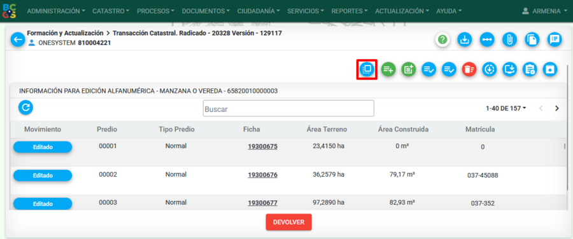Click the blue refresh table icon
The image size is (573, 239).
point(26,107)
